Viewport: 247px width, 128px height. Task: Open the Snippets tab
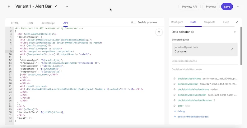coord(210,22)
